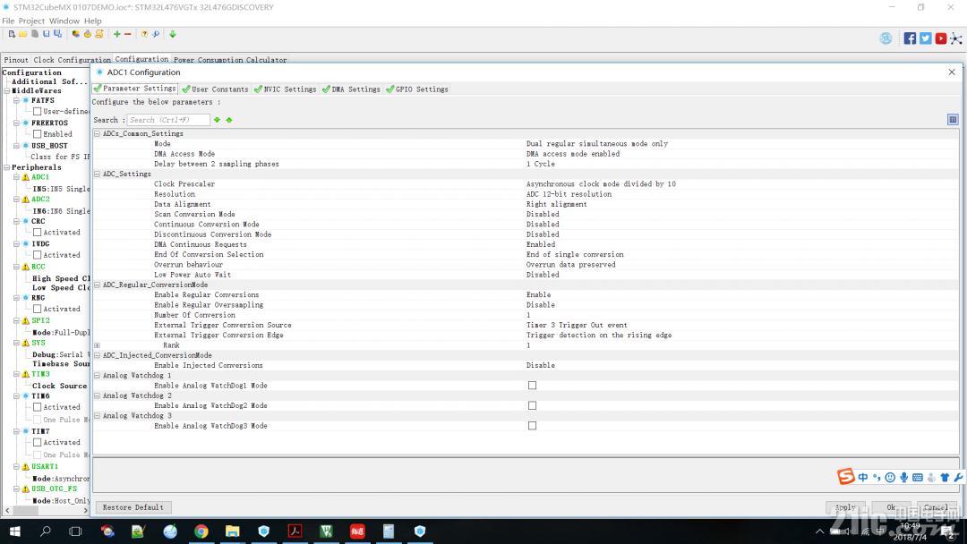This screenshot has width=967, height=544.
Task: Open a project with the folder icon
Action: (22, 34)
